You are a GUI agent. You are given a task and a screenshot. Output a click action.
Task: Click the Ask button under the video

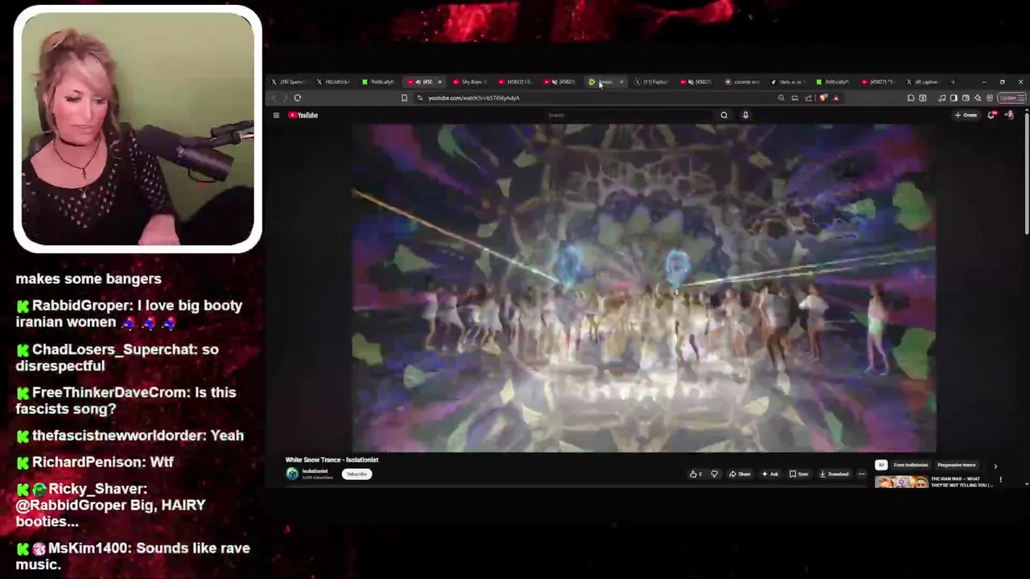pos(771,474)
